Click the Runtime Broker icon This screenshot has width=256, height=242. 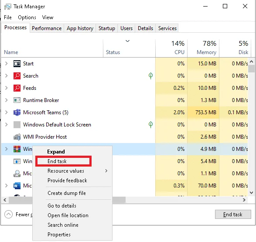17,100
